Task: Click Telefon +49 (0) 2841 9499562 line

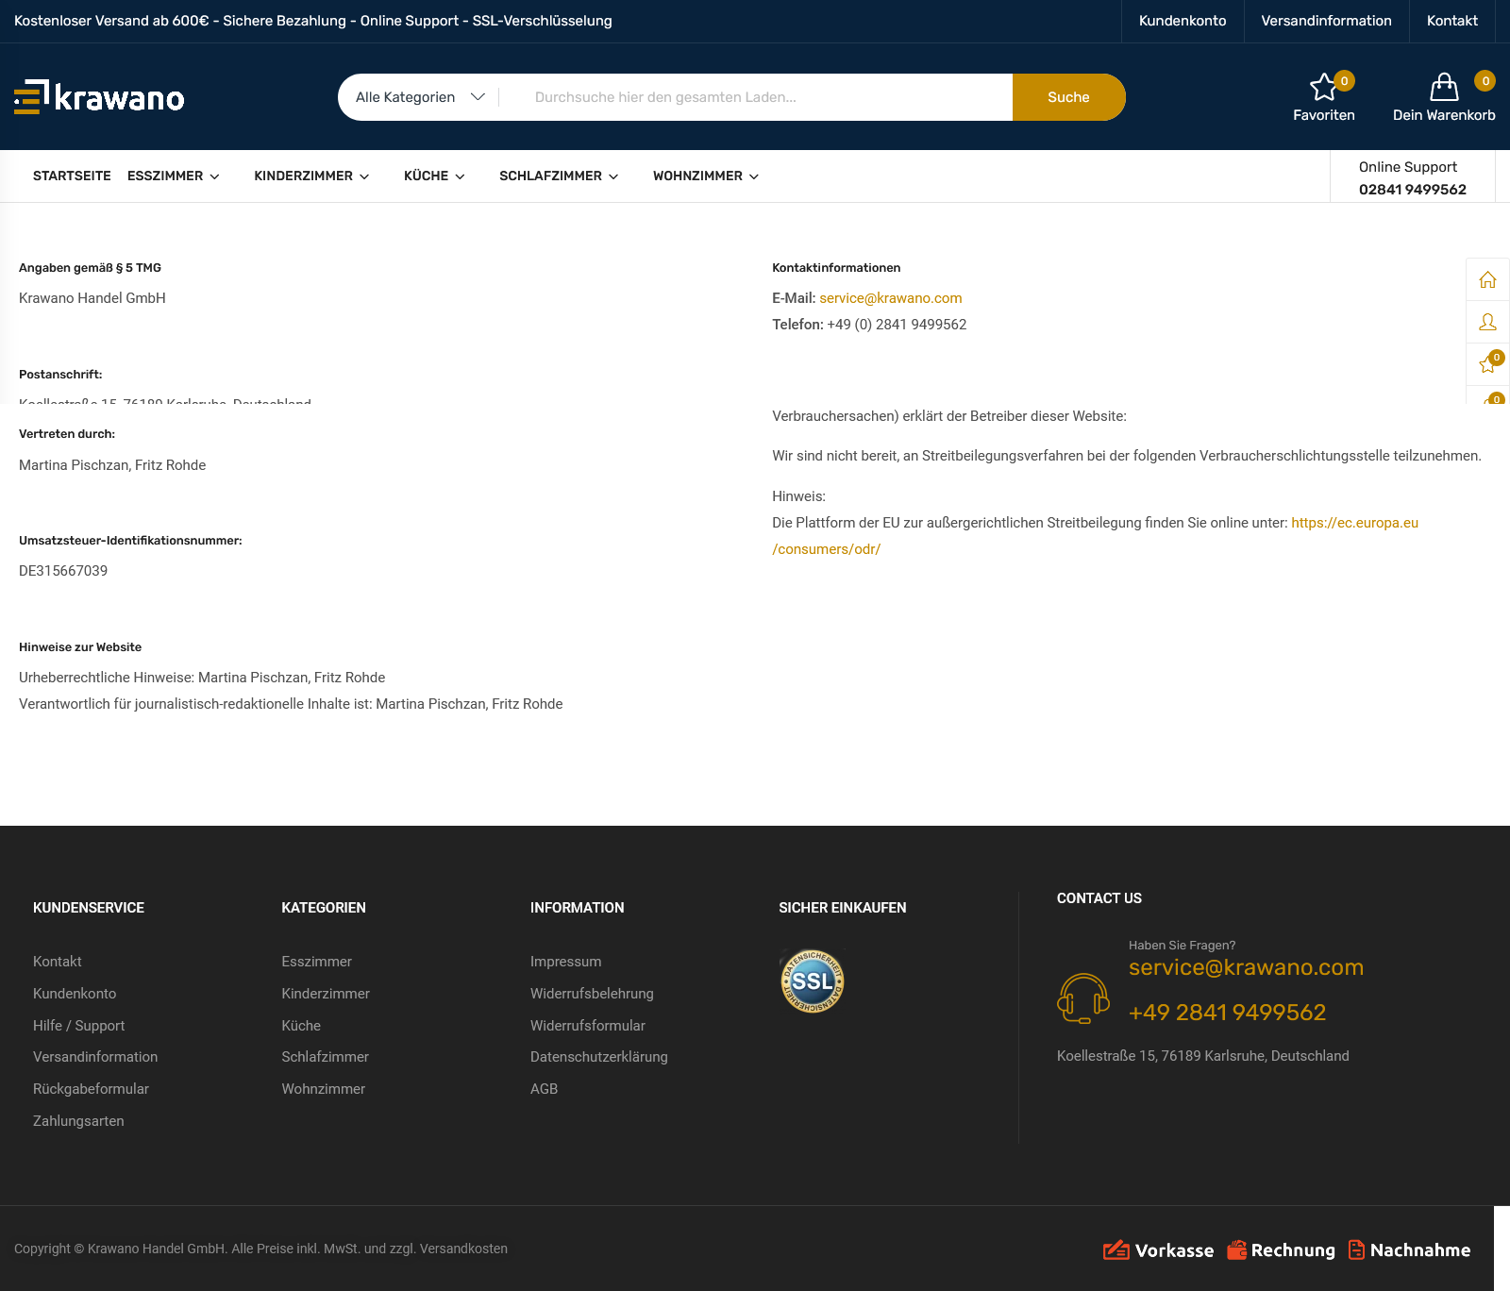Action: point(869,325)
